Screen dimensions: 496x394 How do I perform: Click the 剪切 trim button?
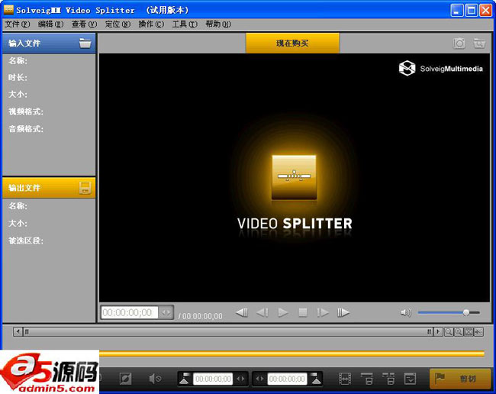tap(460, 379)
